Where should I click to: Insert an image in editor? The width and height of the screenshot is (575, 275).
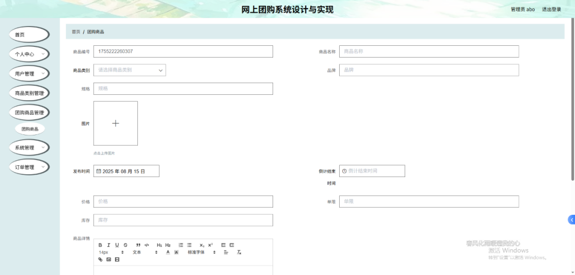coord(109,260)
